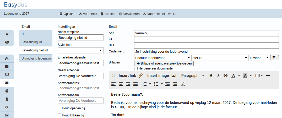282x118 pixels.
Task: Click the Insert image picture icon
Action: (174, 76)
